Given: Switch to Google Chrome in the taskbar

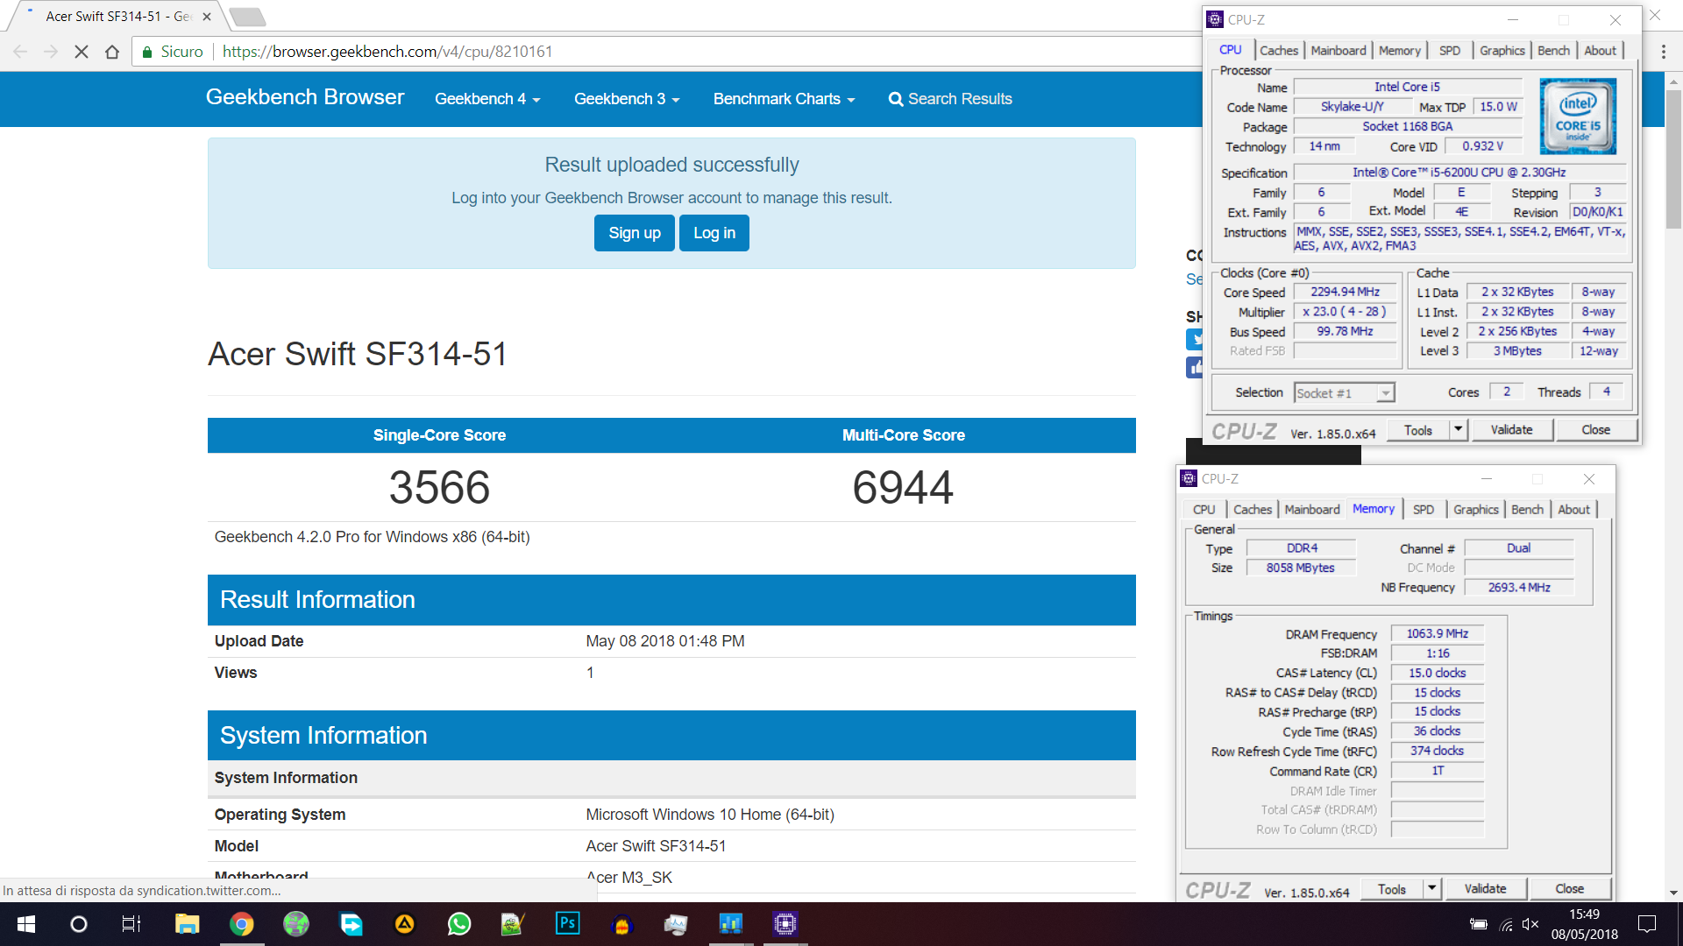Looking at the screenshot, I should (x=242, y=924).
